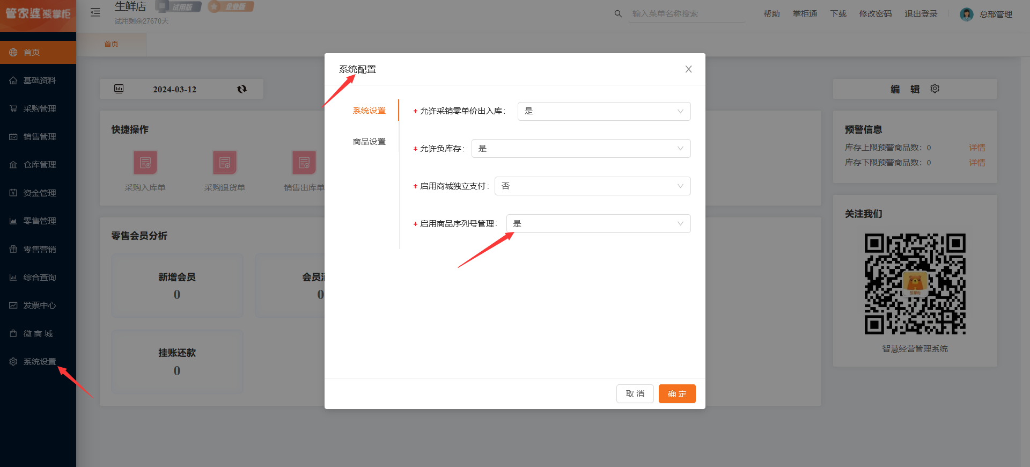The width and height of the screenshot is (1030, 467).
Task: Open the 采购入库单 shortcut icon
Action: (x=145, y=163)
